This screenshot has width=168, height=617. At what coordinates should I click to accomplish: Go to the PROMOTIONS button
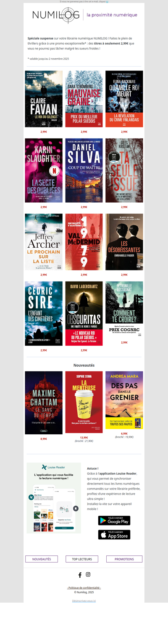(124, 559)
